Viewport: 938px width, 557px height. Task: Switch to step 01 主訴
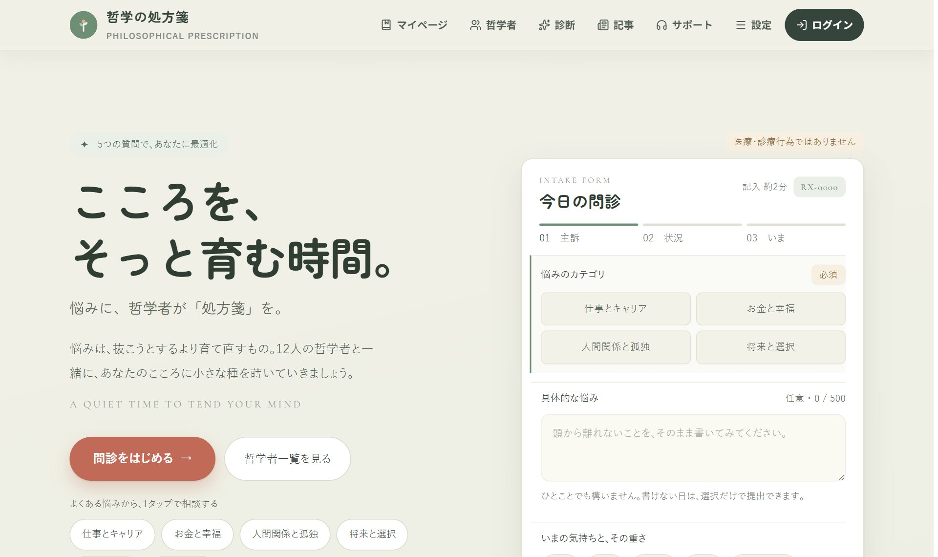click(589, 234)
